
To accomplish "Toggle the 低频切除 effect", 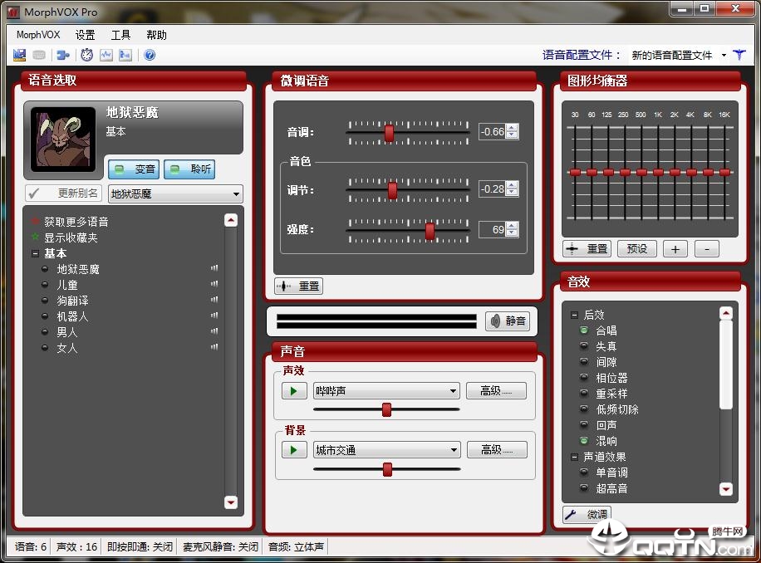I will (584, 409).
